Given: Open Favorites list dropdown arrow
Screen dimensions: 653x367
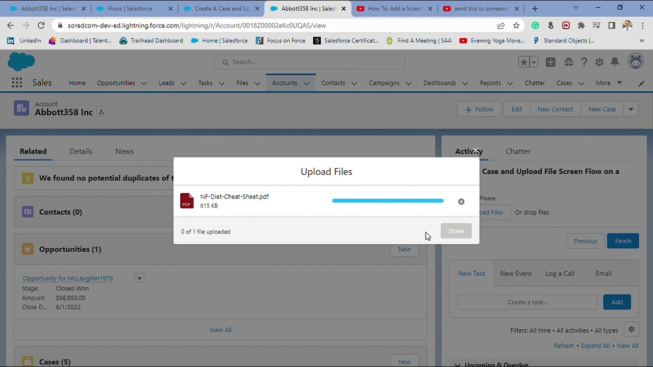Looking at the screenshot, I should click(534, 62).
